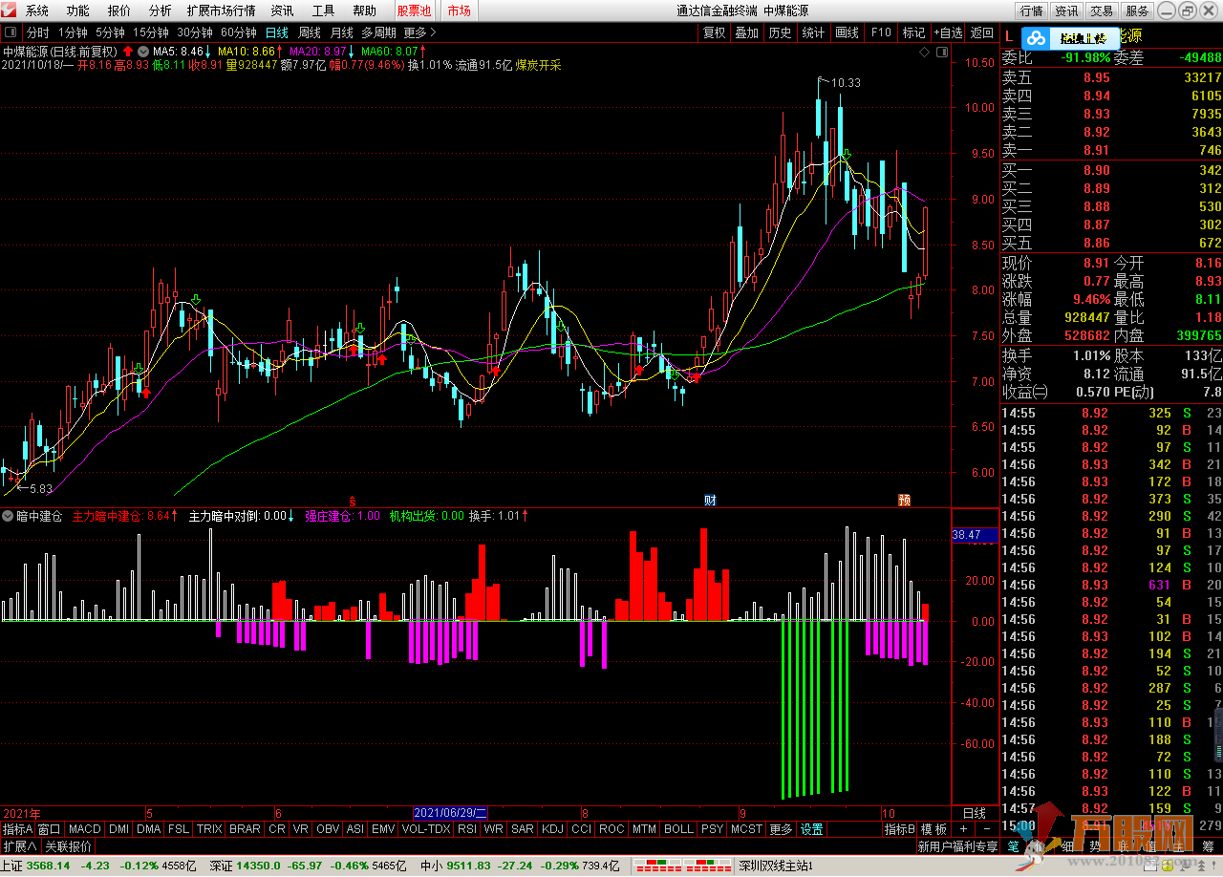Open the 帮助 menu
1223x877 pixels.
click(x=365, y=11)
